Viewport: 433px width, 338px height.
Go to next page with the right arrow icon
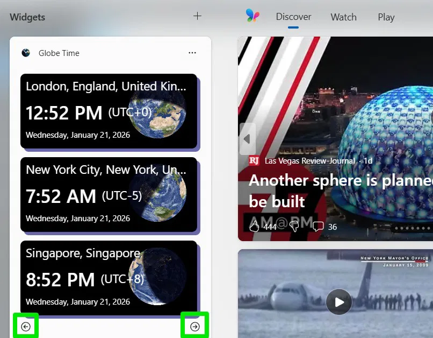coord(194,325)
